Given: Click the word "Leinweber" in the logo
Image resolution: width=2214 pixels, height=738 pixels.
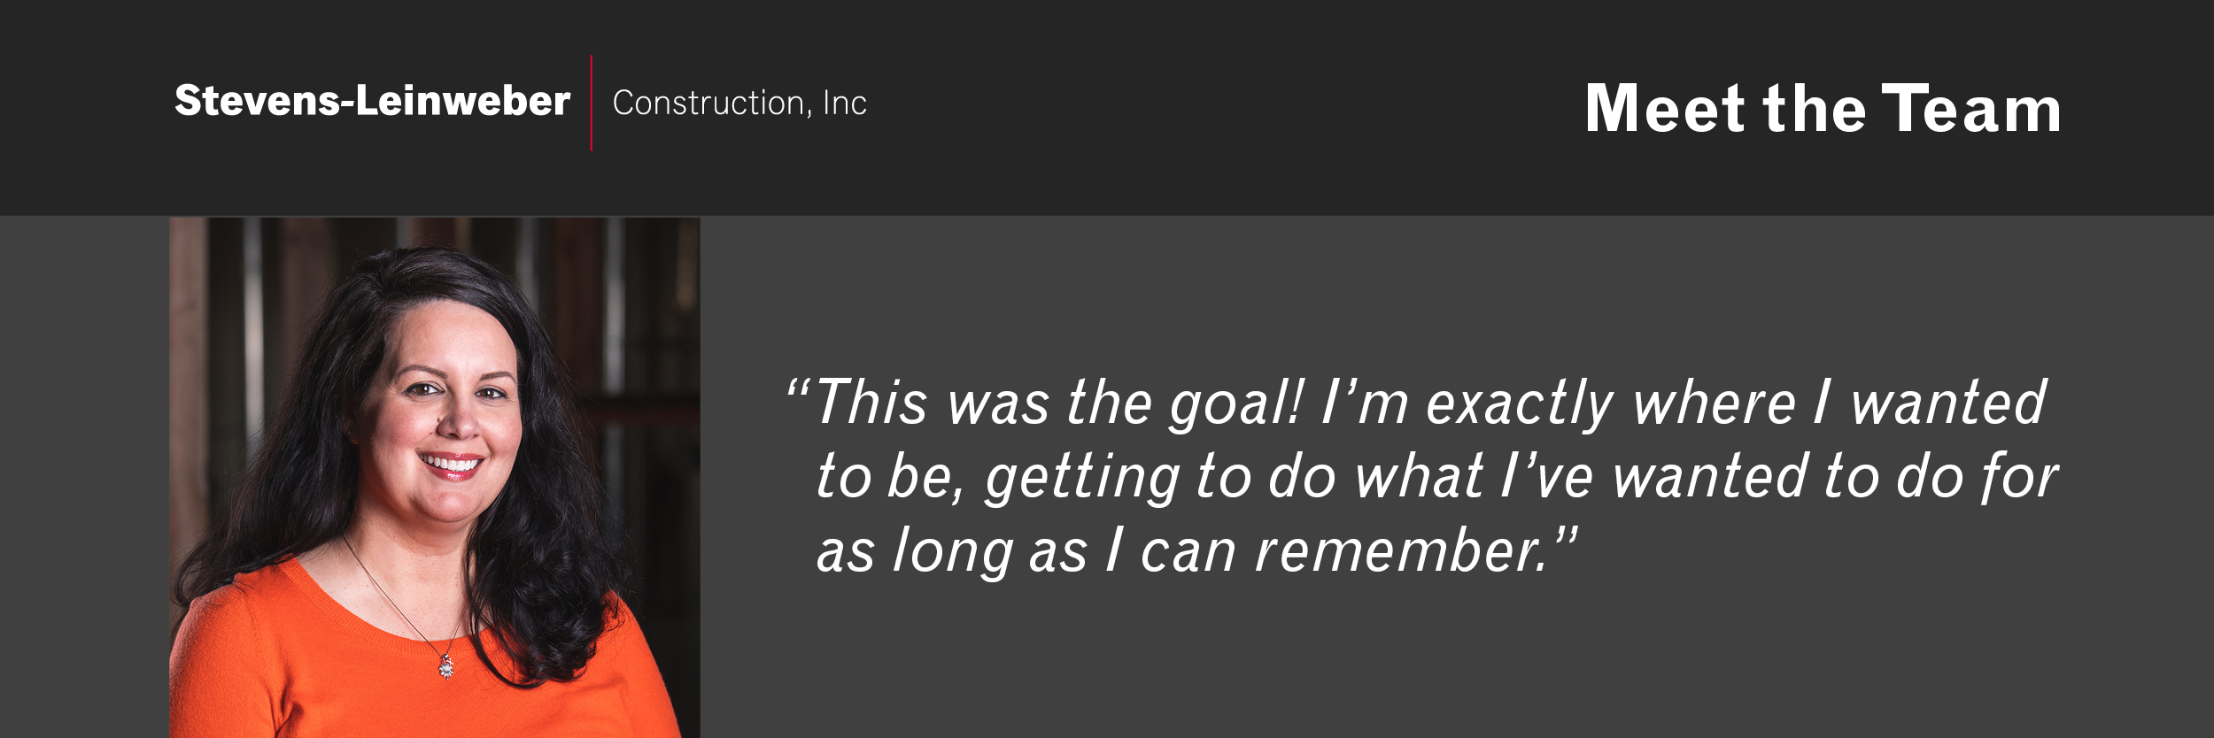Looking at the screenshot, I should pos(463,101).
